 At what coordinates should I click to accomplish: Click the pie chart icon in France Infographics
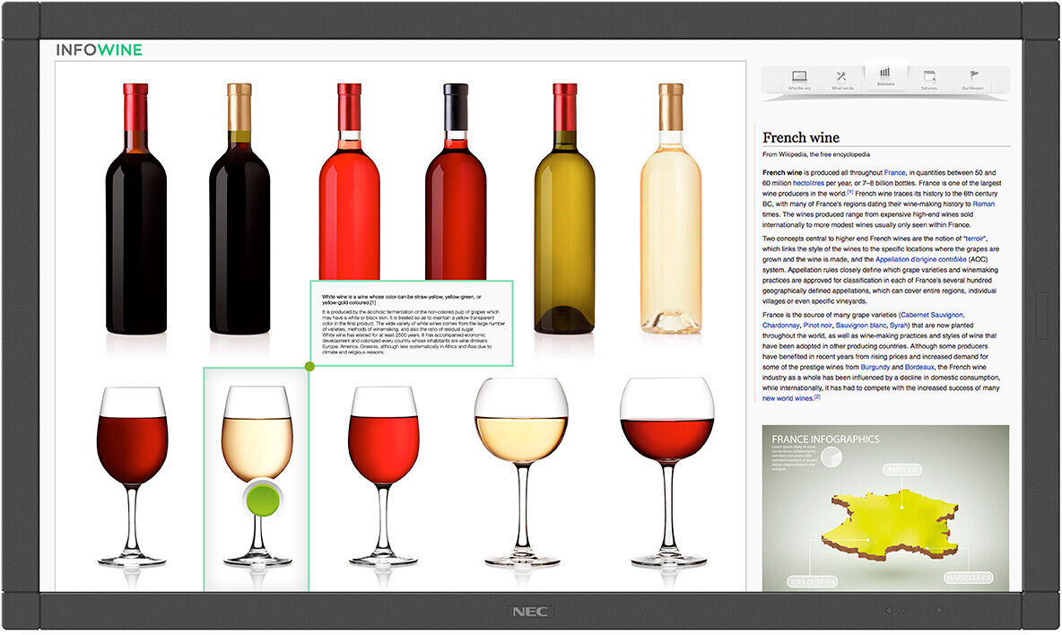point(831,457)
